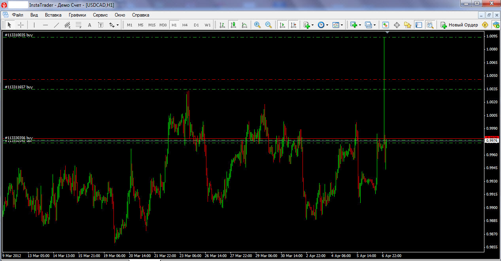Viewport: 501px width, 261px height.
Task: Switch to the M1 timeframe
Action: (x=130, y=25)
